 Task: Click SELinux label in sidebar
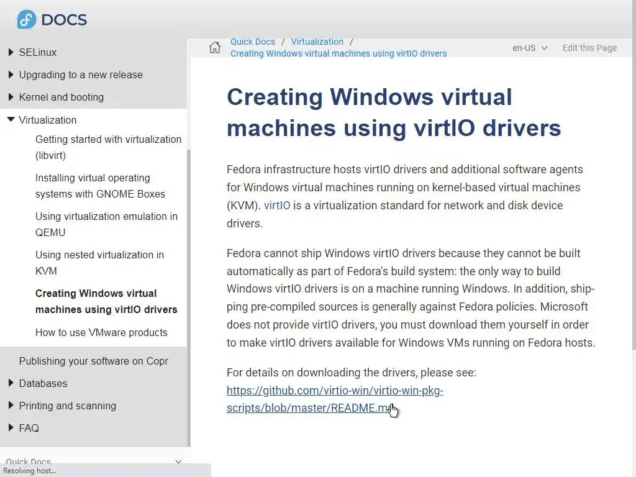(x=38, y=52)
